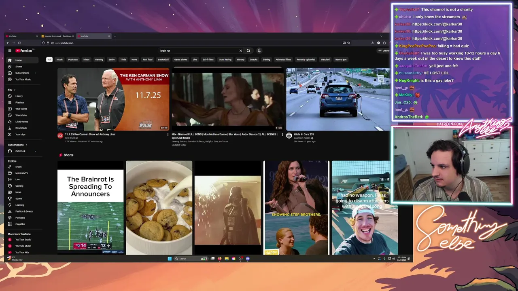Open a new browser tab
Screen dimensions: 518x291
[x=115, y=36]
